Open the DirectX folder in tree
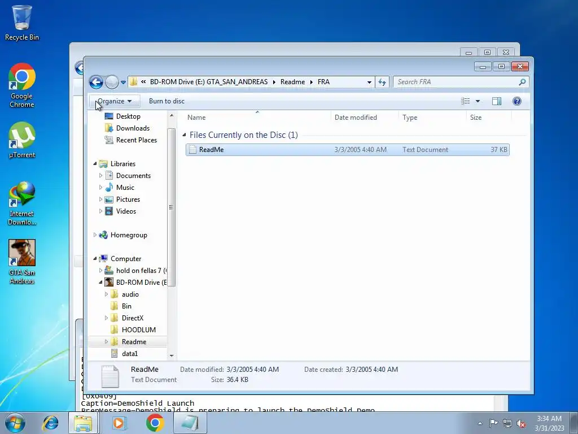The height and width of the screenshot is (434, 578). click(x=132, y=318)
